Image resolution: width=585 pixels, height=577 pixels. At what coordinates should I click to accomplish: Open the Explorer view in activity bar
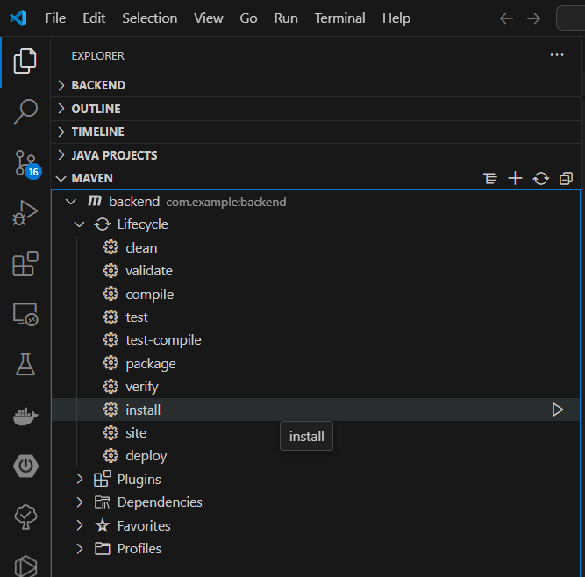click(x=25, y=61)
